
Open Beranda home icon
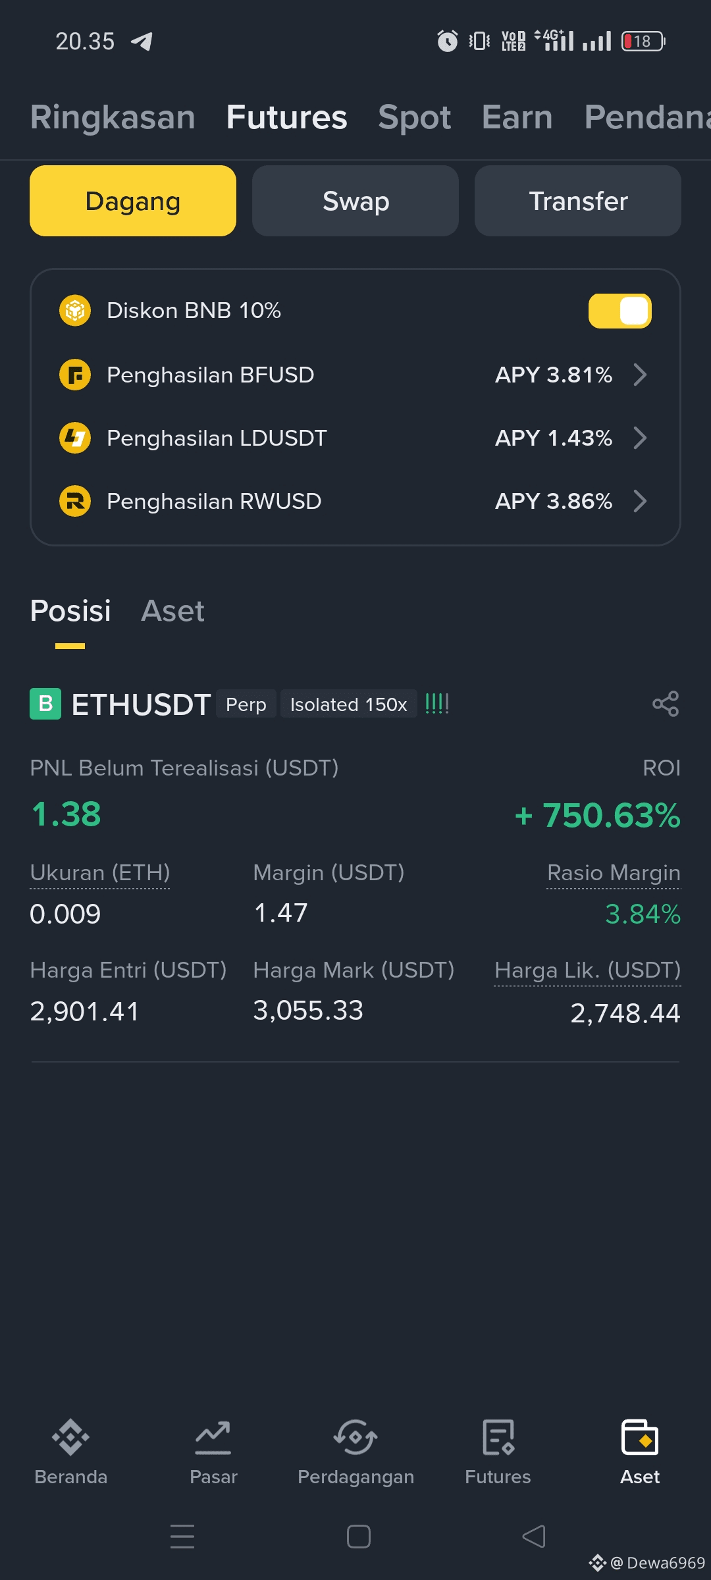(x=70, y=1437)
